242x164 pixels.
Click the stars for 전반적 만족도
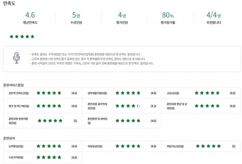(x=49, y=93)
